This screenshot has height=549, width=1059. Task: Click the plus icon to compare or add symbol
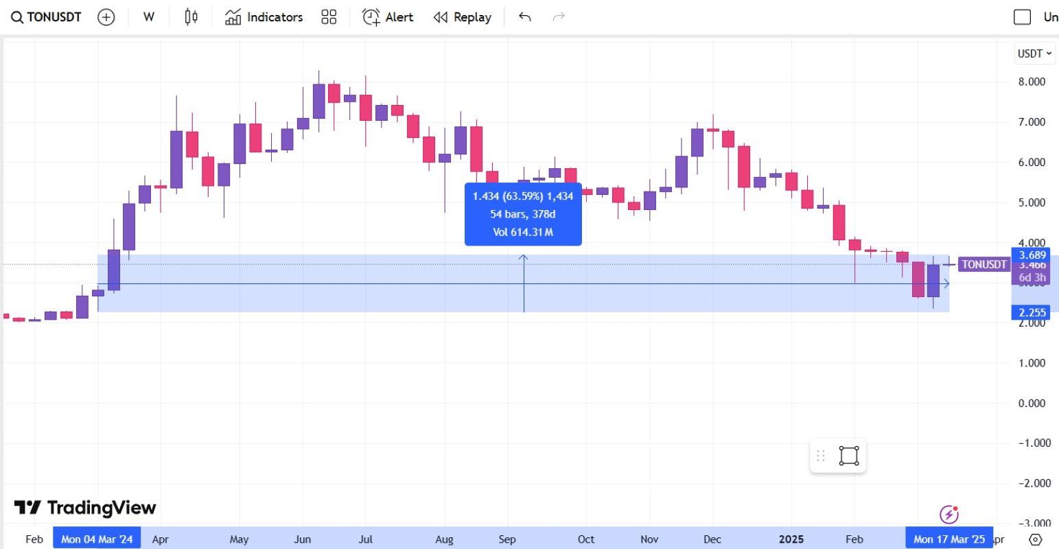pos(106,17)
